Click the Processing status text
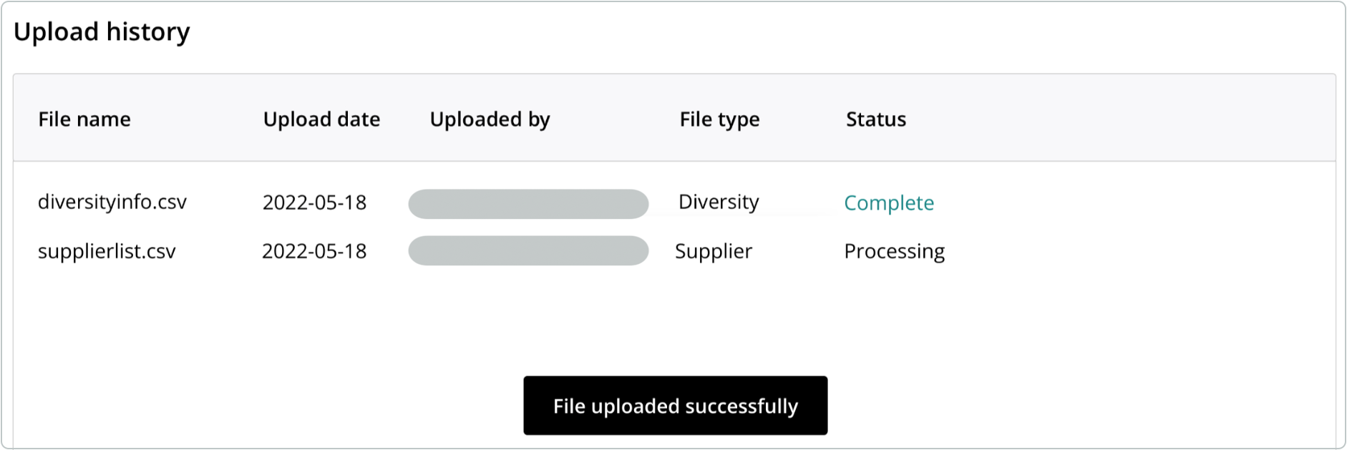This screenshot has width=1347, height=450. [x=895, y=252]
